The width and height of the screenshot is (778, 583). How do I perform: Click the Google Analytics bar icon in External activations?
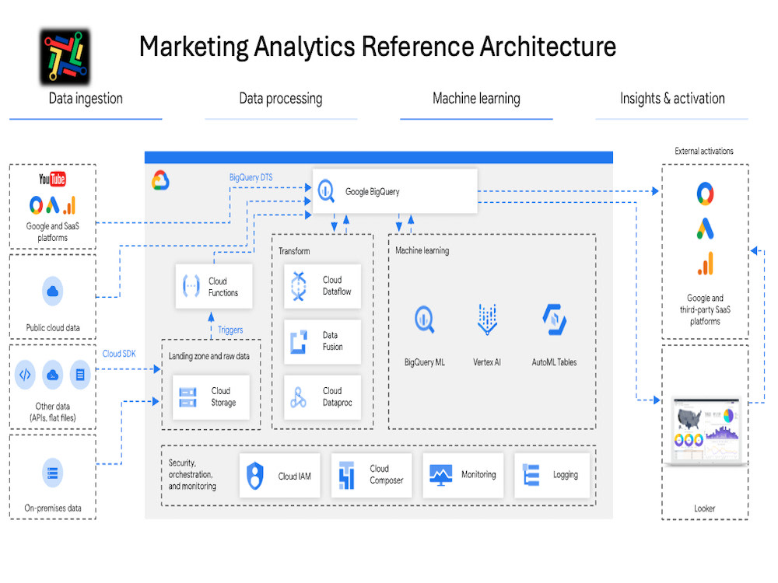706,264
